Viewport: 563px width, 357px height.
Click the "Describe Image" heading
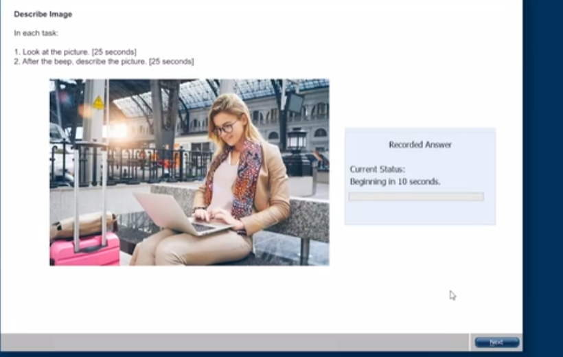pyautogui.click(x=43, y=14)
